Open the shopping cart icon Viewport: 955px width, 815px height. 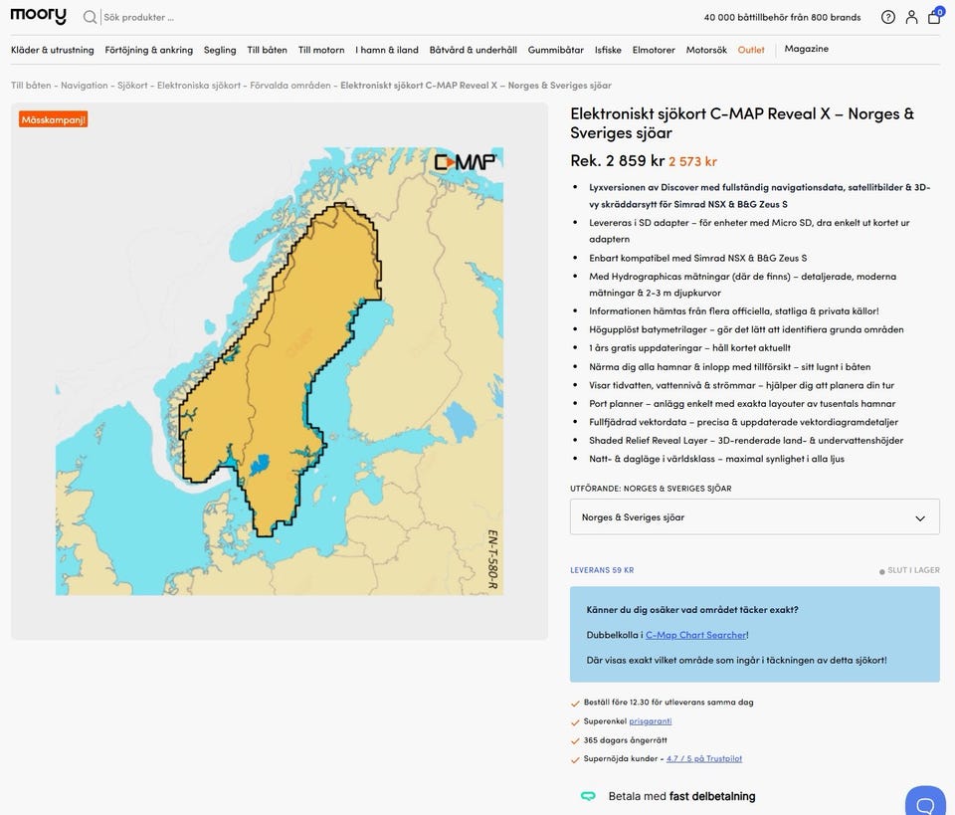(x=934, y=17)
